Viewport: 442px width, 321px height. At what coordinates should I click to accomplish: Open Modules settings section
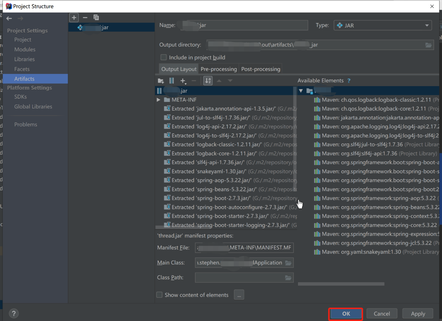[25, 49]
